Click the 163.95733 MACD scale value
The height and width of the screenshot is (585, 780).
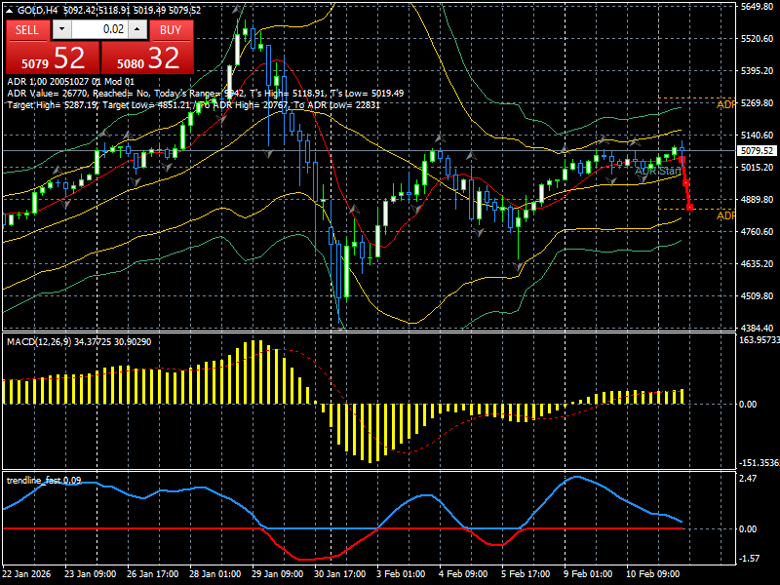760,340
